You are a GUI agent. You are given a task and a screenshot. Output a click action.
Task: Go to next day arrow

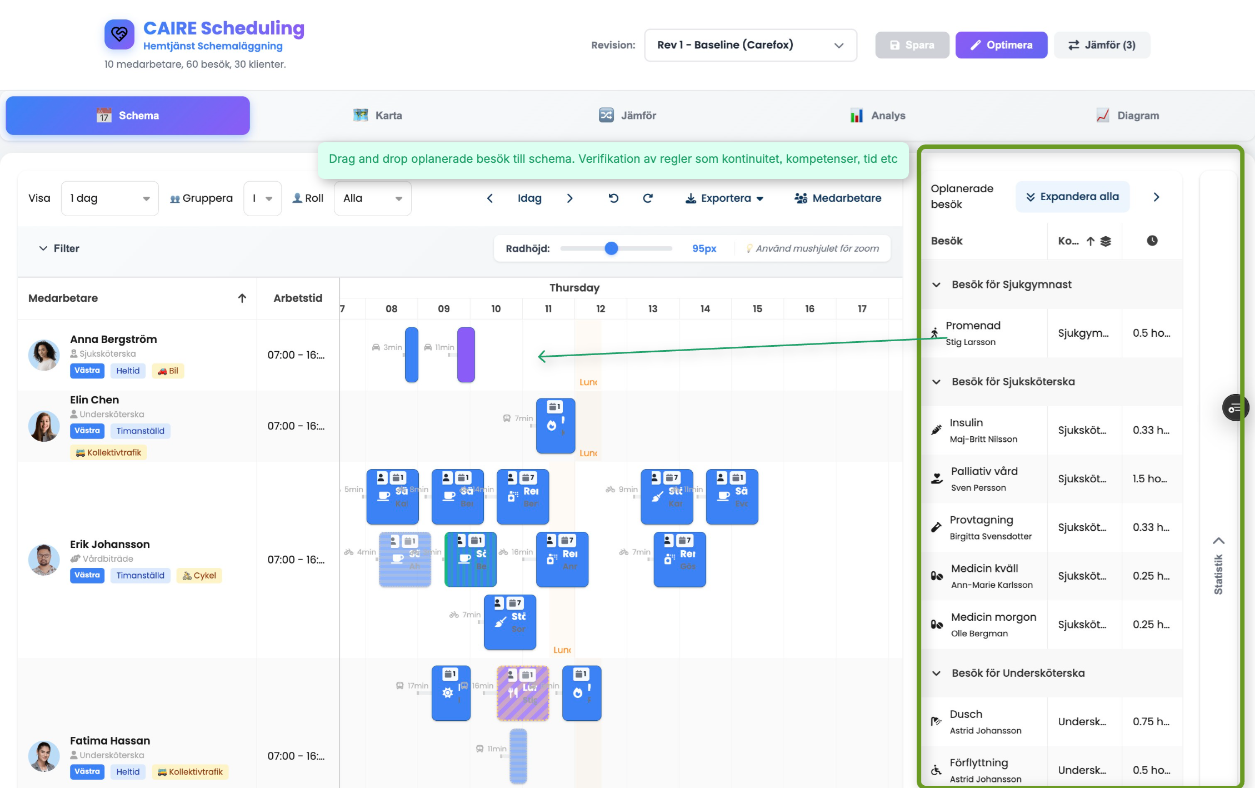point(569,198)
